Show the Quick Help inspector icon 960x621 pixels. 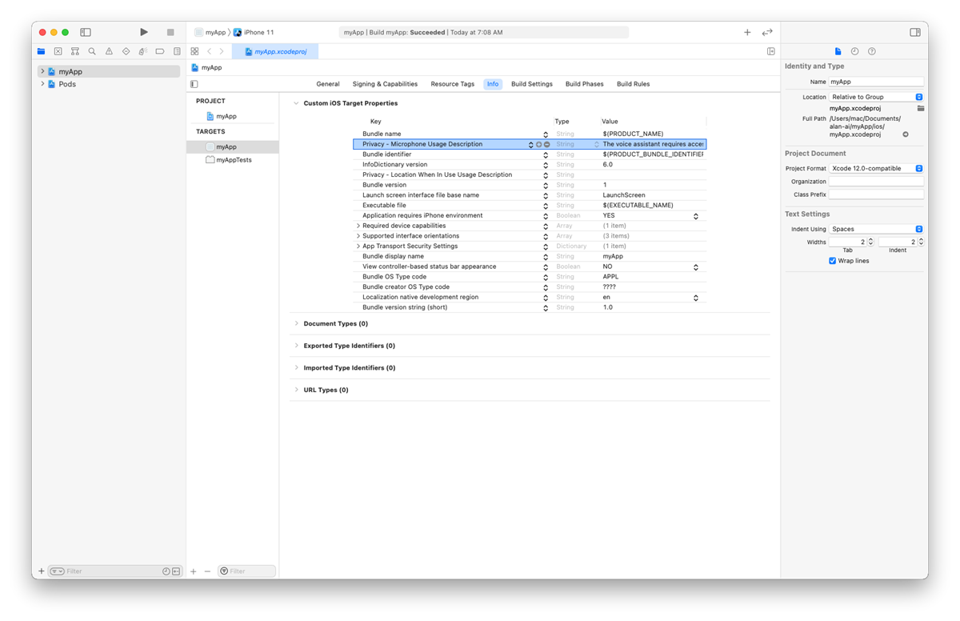click(x=871, y=51)
